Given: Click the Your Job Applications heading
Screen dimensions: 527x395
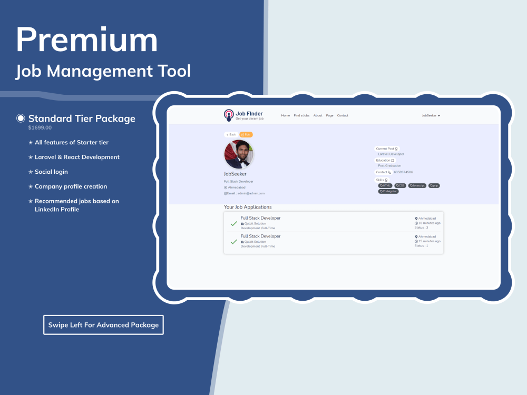Looking at the screenshot, I should pyautogui.click(x=248, y=207).
